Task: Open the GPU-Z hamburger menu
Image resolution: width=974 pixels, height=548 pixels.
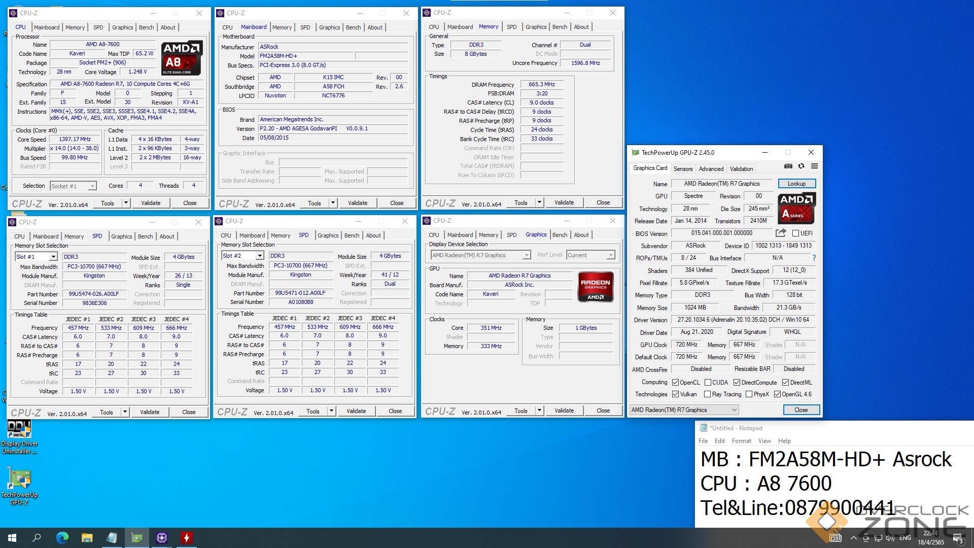Action: pyautogui.click(x=814, y=166)
